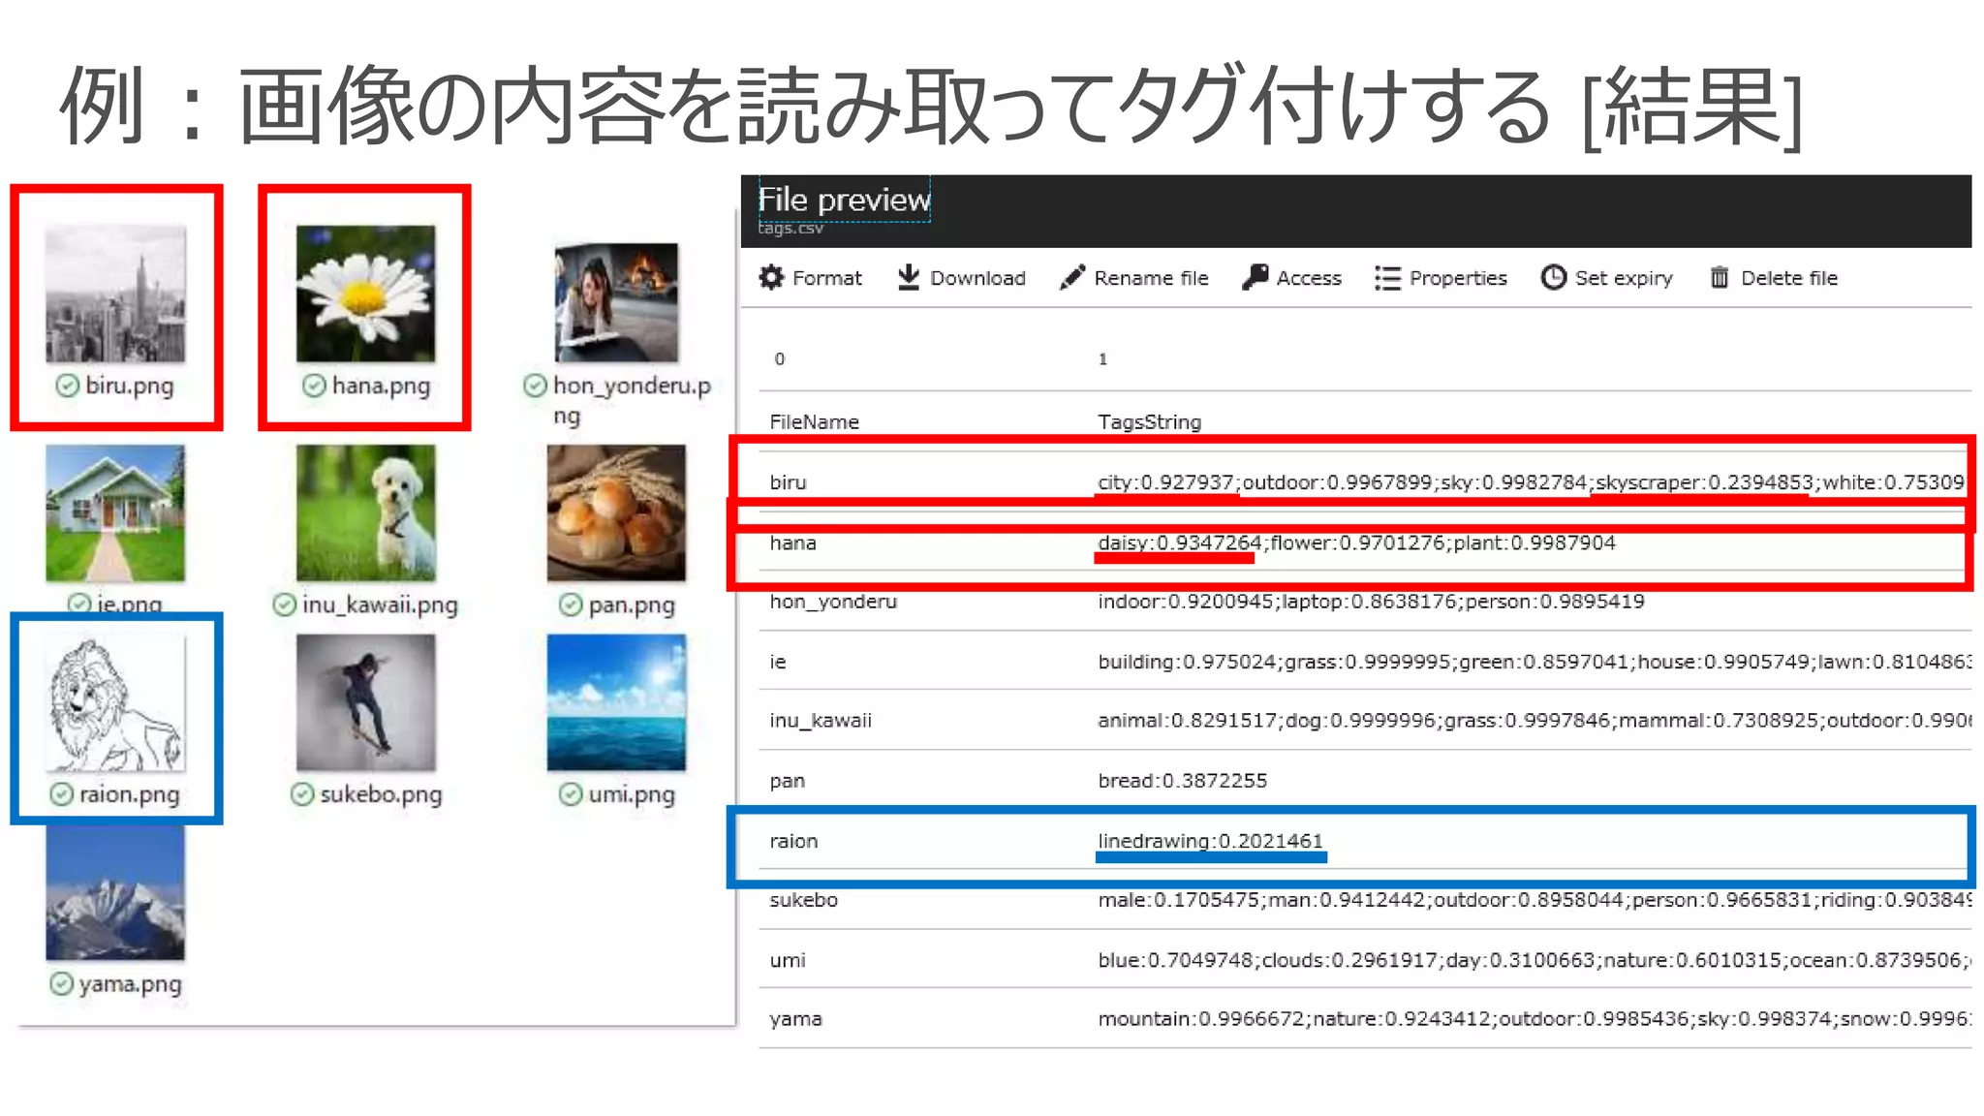Click the Rename file pencil icon

pos(1071,278)
